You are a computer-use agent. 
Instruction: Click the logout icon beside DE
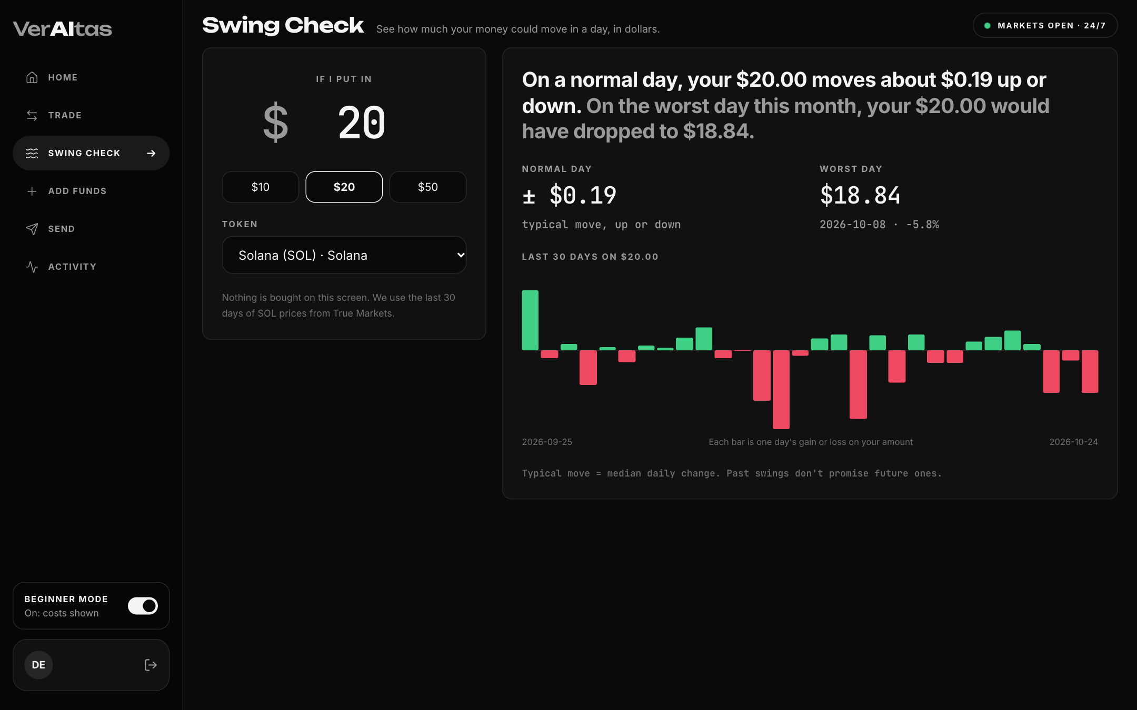click(x=151, y=665)
